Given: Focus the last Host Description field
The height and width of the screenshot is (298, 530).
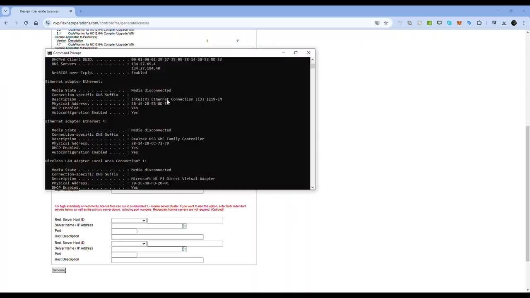Looking at the screenshot, I should [x=157, y=260].
